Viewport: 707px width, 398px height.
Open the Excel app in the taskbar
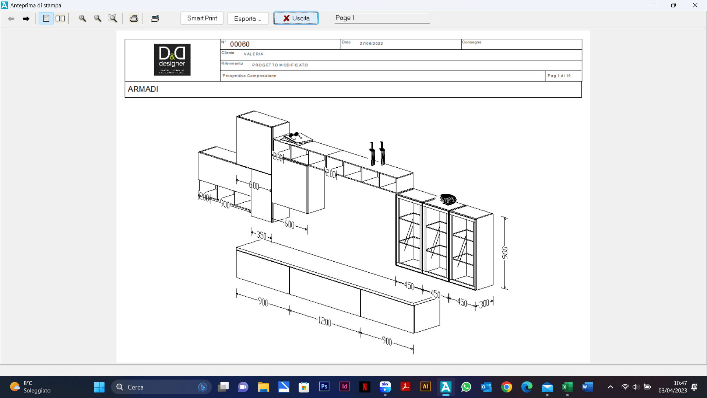pos(567,387)
